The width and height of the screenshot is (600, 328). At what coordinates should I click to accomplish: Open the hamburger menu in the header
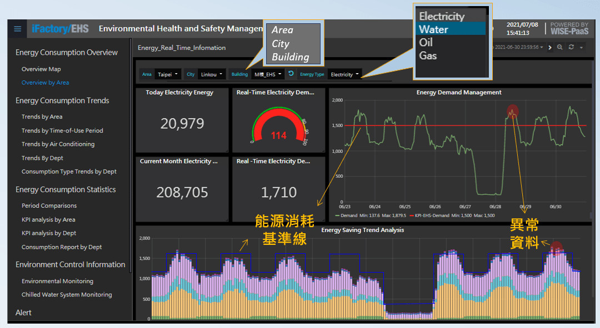(x=17, y=29)
